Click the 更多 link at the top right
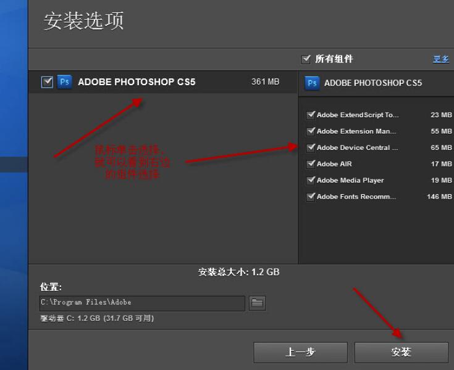The width and height of the screenshot is (454, 370). (440, 59)
